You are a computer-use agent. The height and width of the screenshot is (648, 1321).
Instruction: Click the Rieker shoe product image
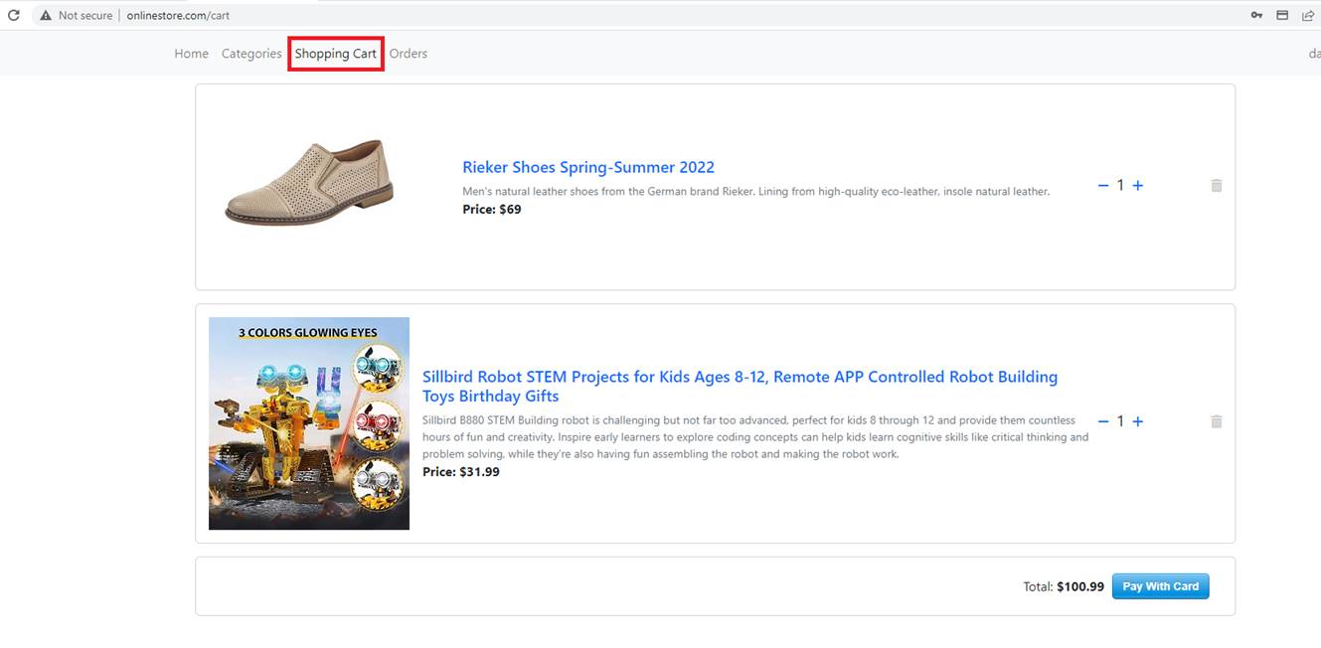(x=309, y=183)
